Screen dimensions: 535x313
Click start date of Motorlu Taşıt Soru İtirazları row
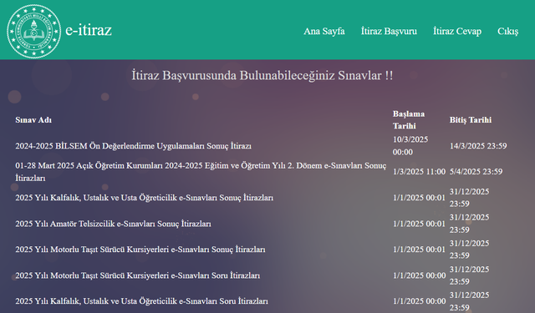point(419,275)
